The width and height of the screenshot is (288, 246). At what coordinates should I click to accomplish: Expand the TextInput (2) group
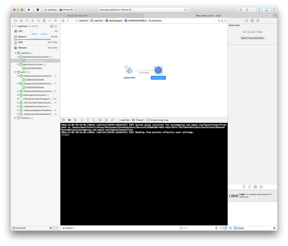pyautogui.click(x=15, y=118)
